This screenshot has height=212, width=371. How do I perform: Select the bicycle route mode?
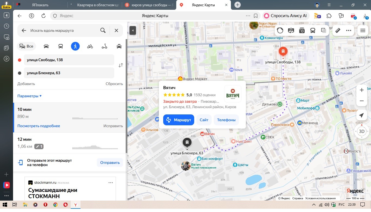90,46
